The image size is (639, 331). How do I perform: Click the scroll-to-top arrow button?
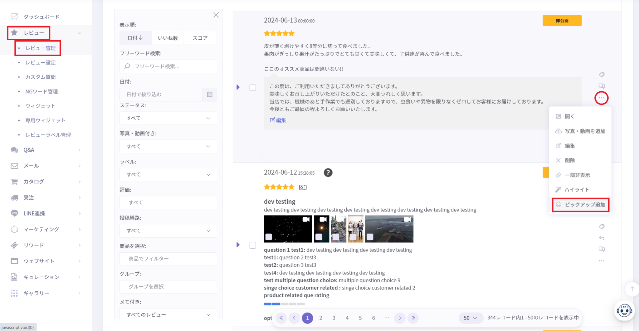click(632, 289)
